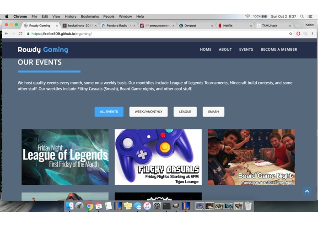Open Notification Center in the menu bar
This screenshot has height=226, width=318.
[310, 16]
